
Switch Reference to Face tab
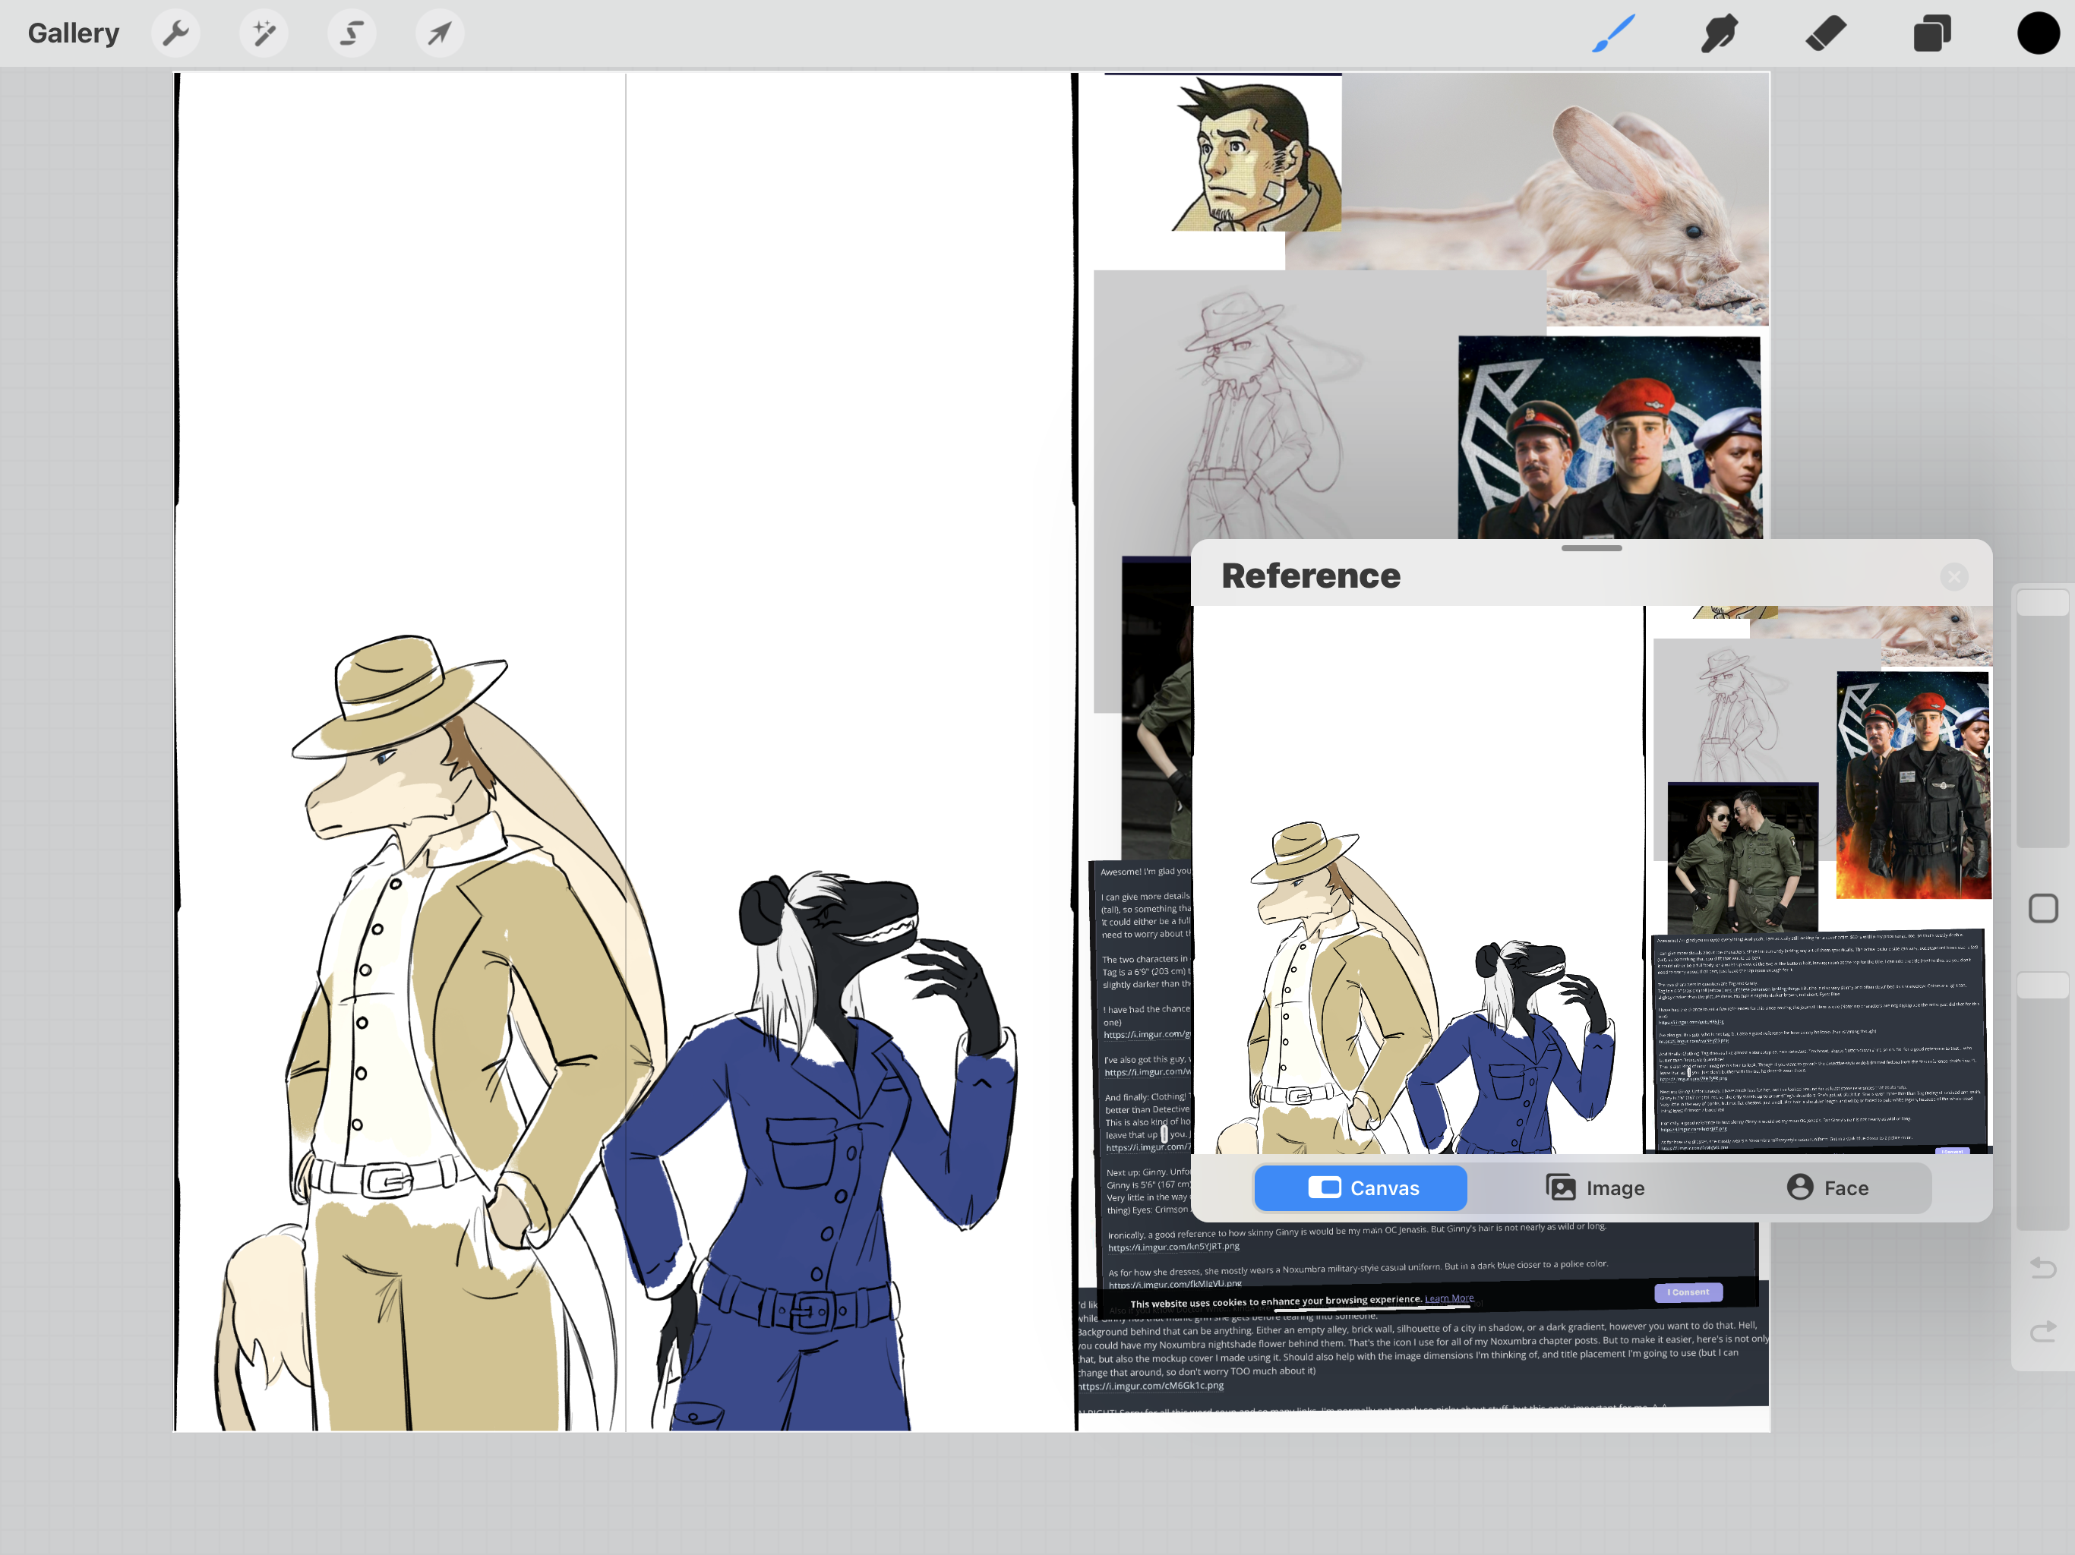[1827, 1188]
